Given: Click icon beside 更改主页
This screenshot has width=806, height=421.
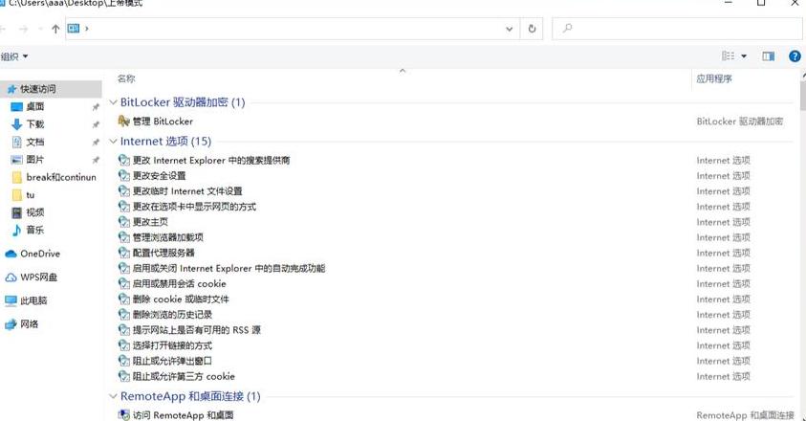Looking at the screenshot, I should [x=124, y=222].
